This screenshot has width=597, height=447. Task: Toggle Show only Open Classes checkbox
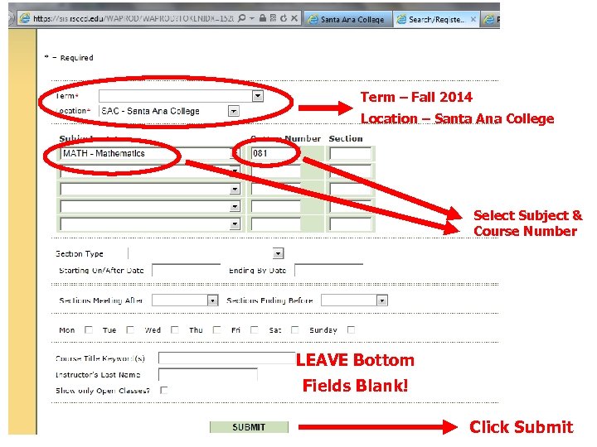coord(163,391)
